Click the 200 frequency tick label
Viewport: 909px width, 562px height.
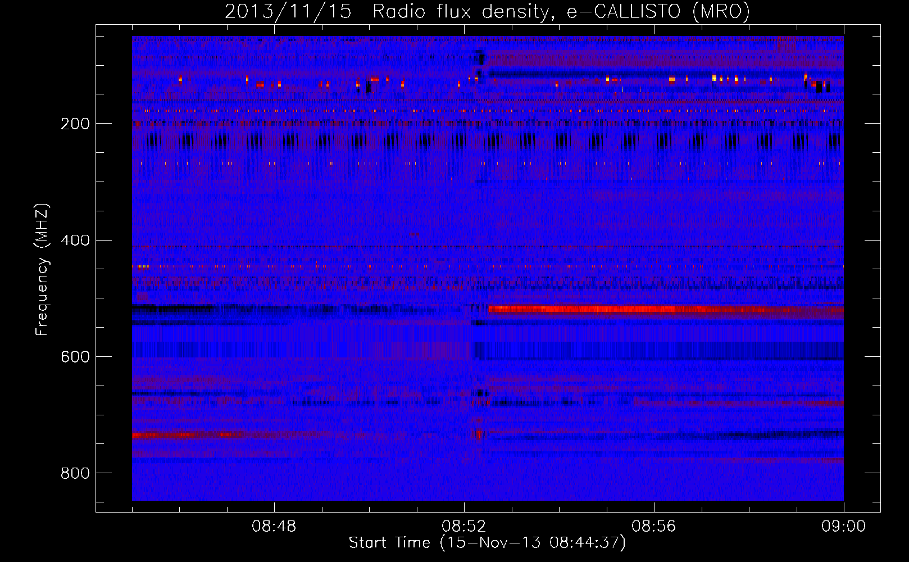pos(75,124)
